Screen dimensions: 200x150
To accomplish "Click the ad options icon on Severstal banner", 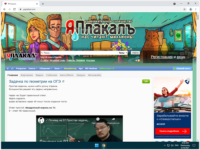I will click(189, 79).
